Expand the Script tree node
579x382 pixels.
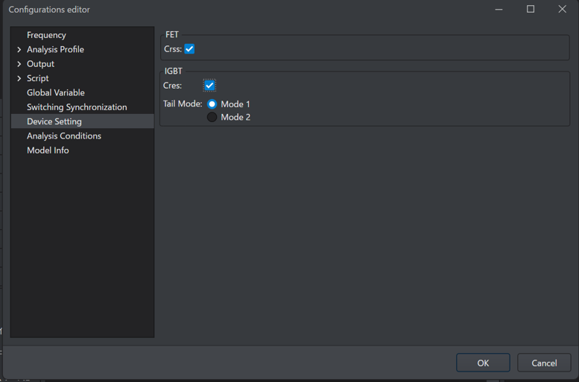pyautogui.click(x=19, y=78)
